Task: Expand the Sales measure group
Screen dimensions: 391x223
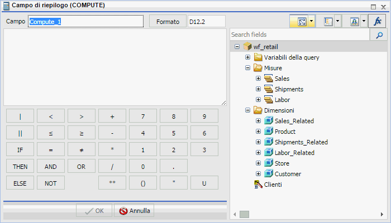Action: point(258,79)
